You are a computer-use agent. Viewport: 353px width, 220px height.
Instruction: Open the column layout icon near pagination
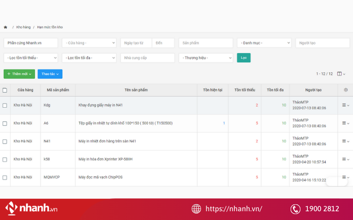click(x=341, y=74)
